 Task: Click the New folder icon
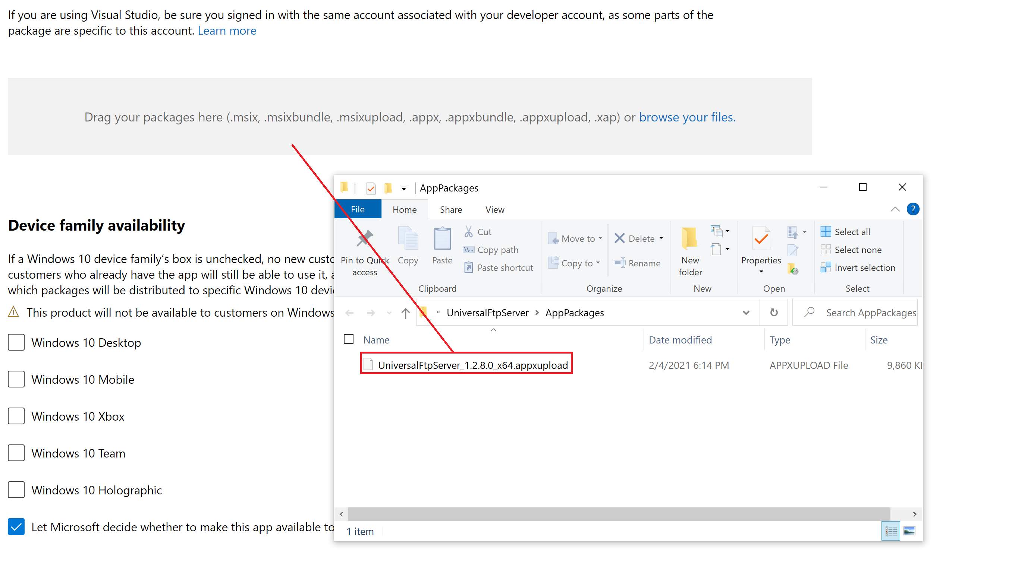[x=689, y=239]
